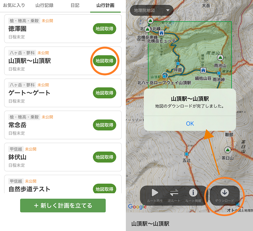Tap 地図取得 for 常念岳 plan
The height and width of the screenshot is (231, 253).
click(x=104, y=125)
